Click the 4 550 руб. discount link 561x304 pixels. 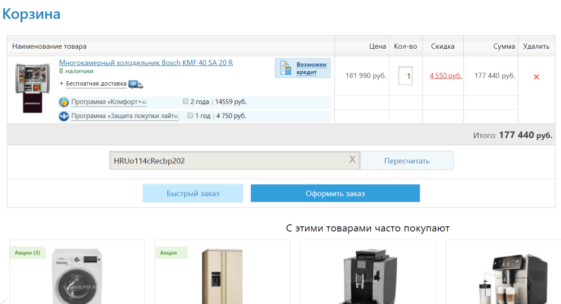[445, 76]
